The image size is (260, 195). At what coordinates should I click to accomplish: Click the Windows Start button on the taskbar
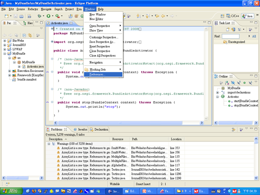pos(10,191)
